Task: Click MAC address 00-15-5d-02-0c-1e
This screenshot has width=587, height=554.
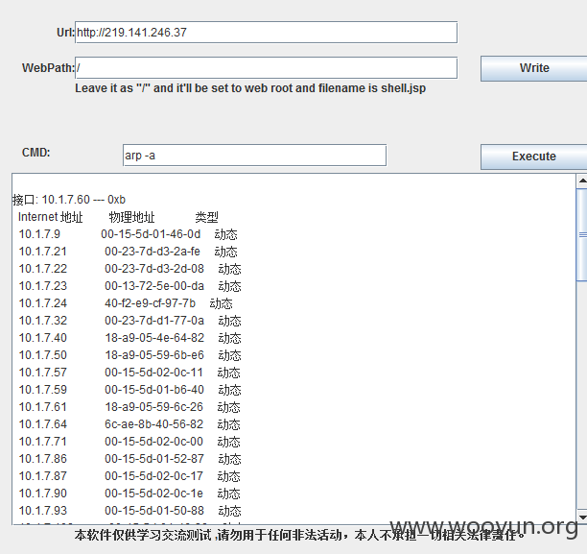Action: (153, 493)
